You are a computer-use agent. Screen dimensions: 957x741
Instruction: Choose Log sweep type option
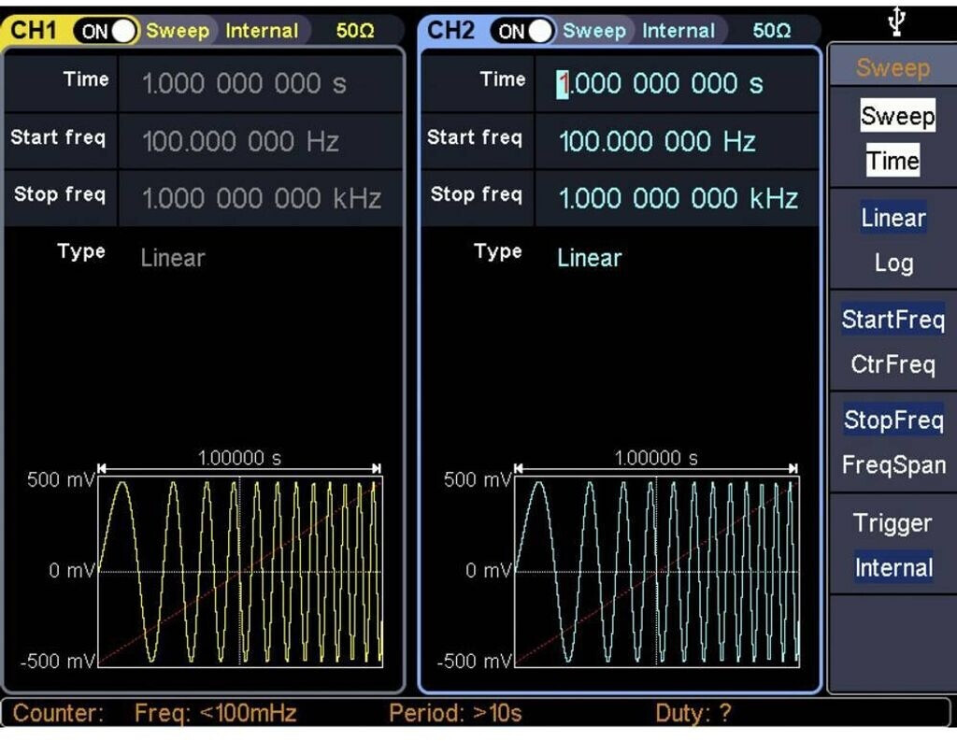point(893,264)
